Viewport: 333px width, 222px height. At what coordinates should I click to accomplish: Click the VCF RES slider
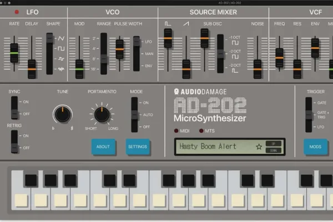297,69
